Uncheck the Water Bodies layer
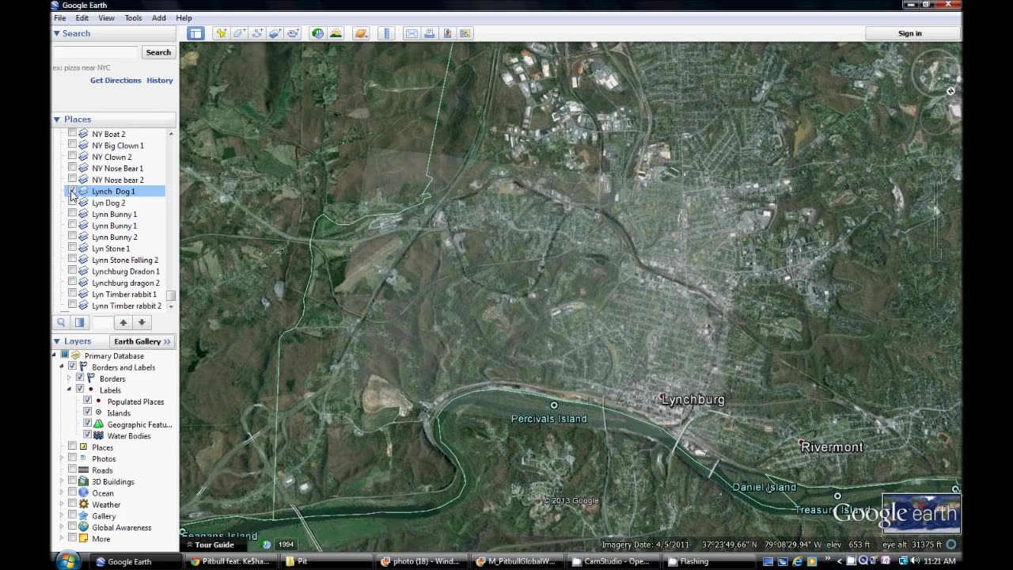1013x570 pixels. click(87, 435)
